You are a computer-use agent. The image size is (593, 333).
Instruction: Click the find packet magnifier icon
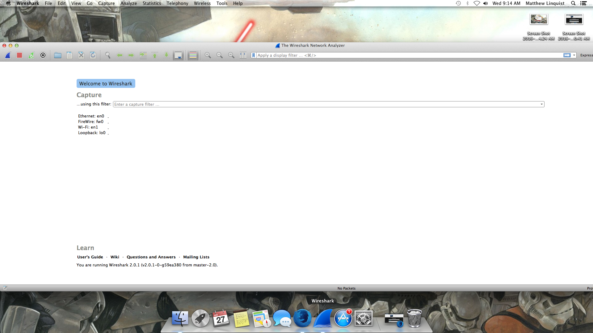[x=107, y=55]
